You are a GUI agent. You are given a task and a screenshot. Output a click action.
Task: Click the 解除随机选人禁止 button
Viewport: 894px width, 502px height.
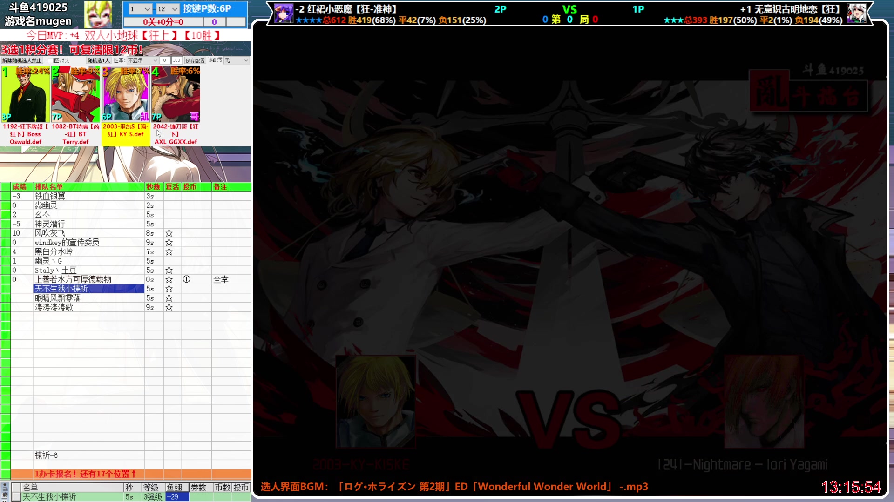point(22,60)
